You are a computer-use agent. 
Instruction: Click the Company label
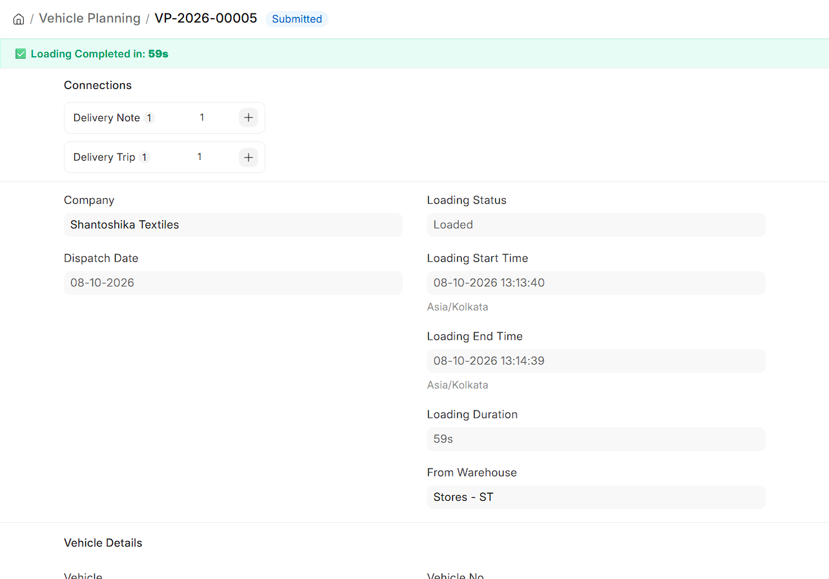89,200
